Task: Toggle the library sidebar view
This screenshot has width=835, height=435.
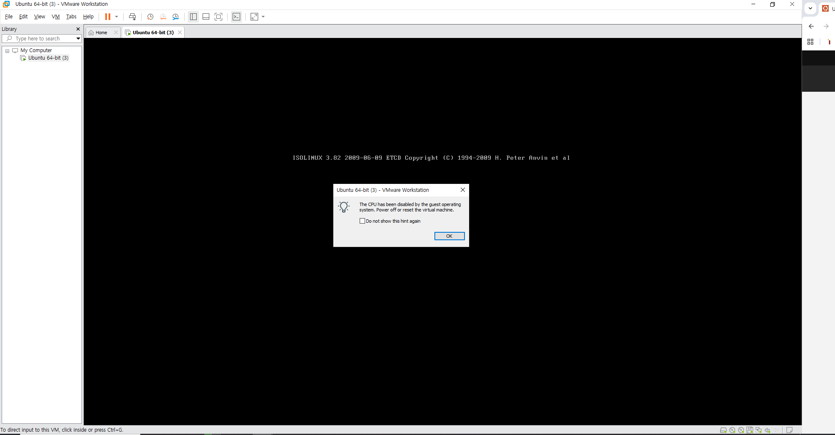Action: [x=193, y=17]
